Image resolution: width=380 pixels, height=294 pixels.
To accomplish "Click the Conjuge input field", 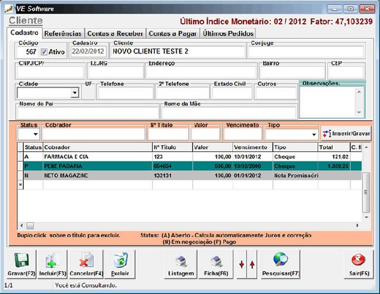I will click(x=306, y=52).
